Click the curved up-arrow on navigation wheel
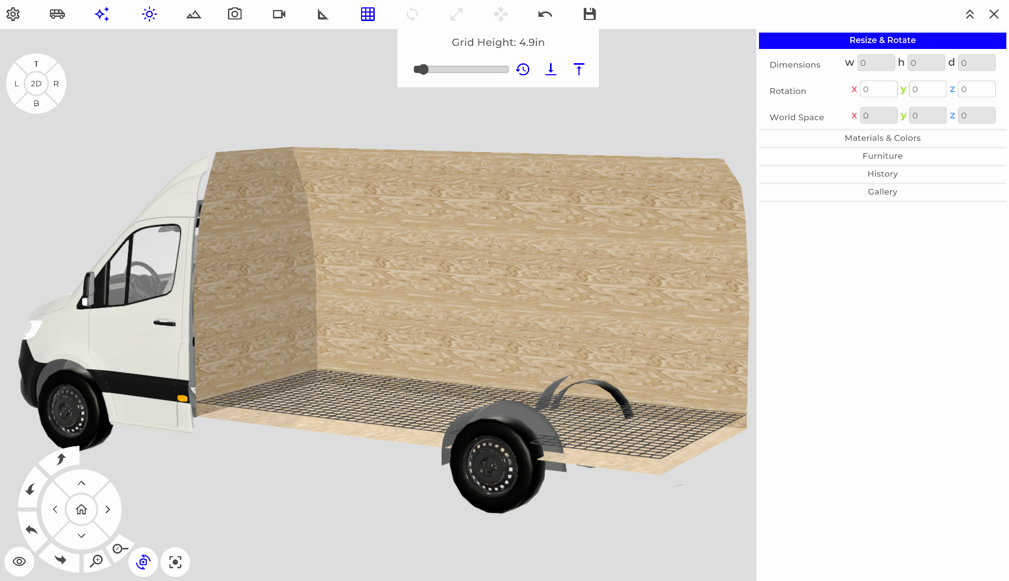This screenshot has width=1009, height=581. [62, 459]
